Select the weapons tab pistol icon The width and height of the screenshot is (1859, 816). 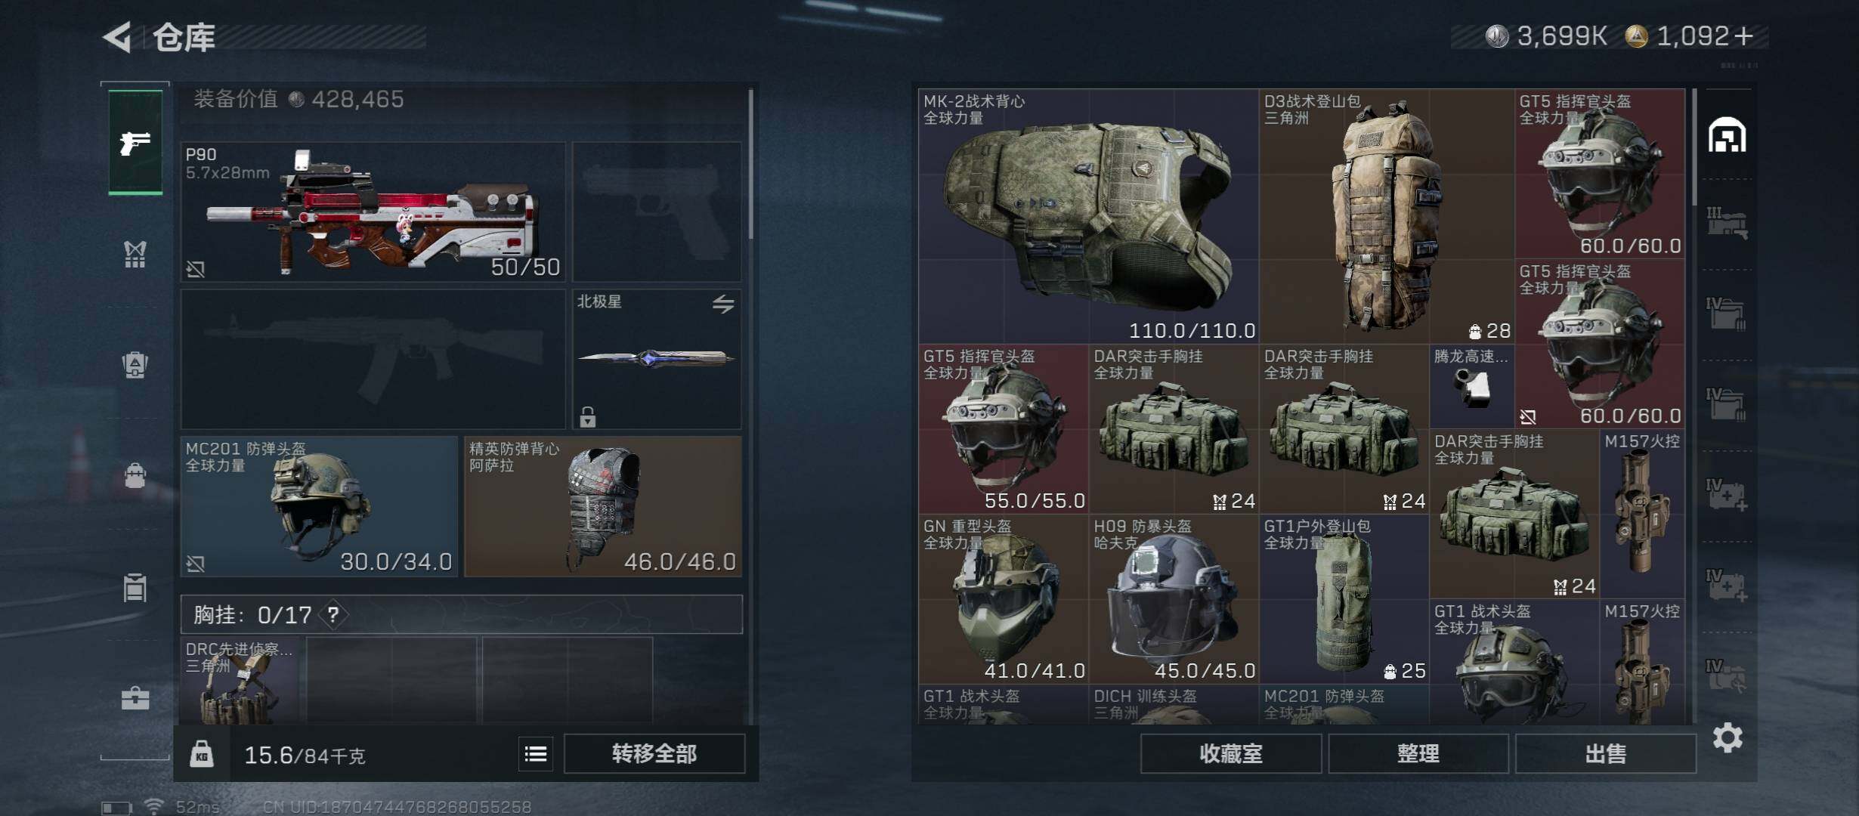pyautogui.click(x=135, y=142)
